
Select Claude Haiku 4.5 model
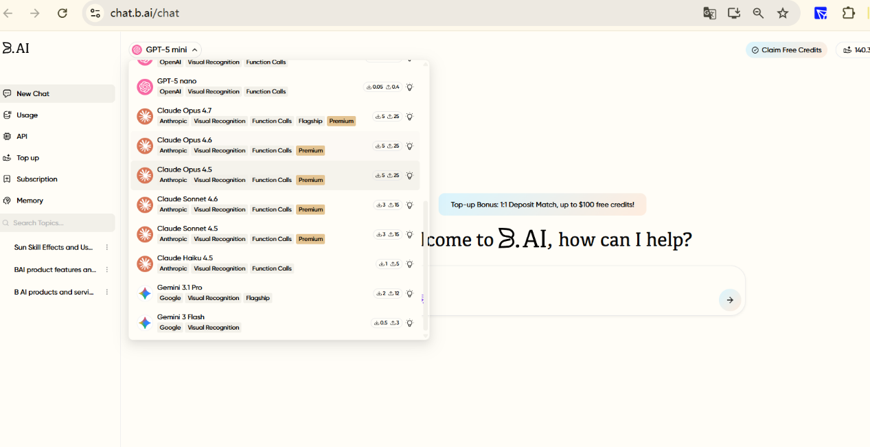[x=275, y=264]
